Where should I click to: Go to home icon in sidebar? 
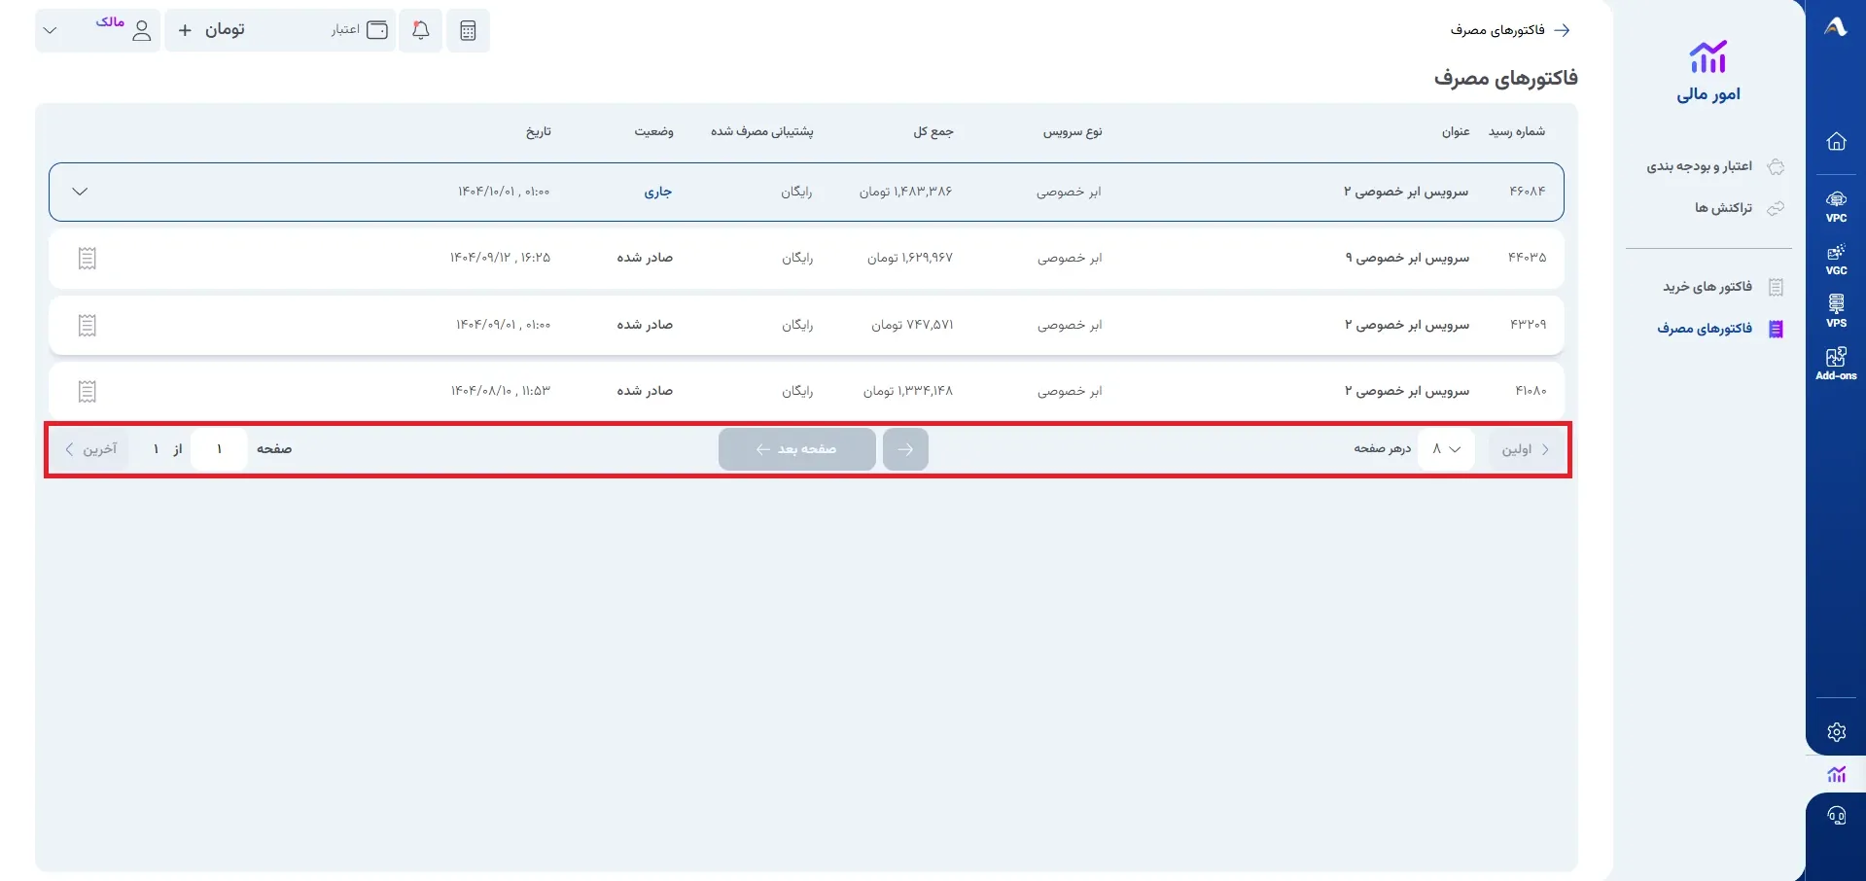point(1836,141)
